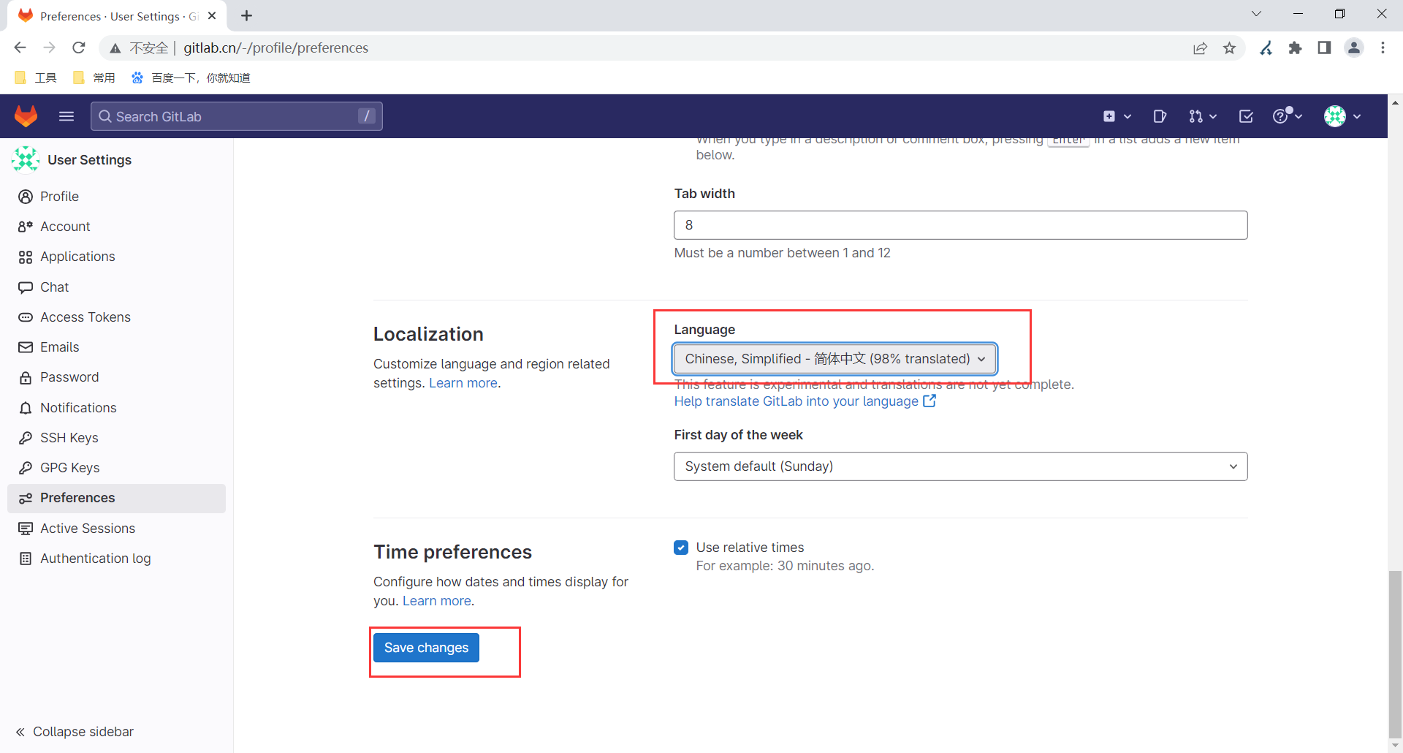Open the create new dropdown
This screenshot has height=753, width=1403.
pos(1117,116)
